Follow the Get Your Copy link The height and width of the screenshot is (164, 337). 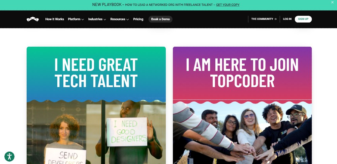[x=227, y=5]
